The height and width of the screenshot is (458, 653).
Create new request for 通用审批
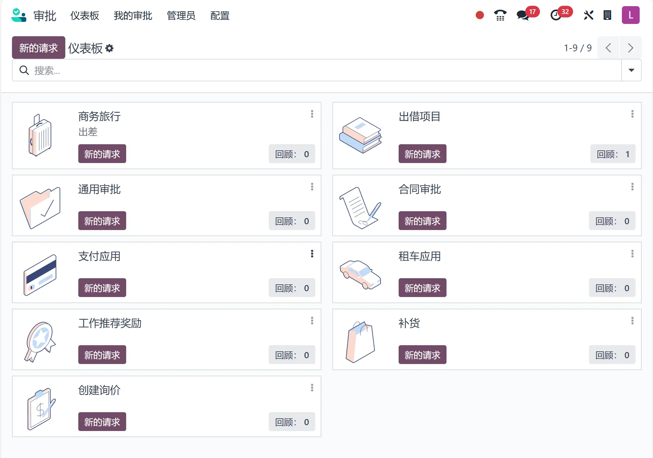pyautogui.click(x=102, y=221)
